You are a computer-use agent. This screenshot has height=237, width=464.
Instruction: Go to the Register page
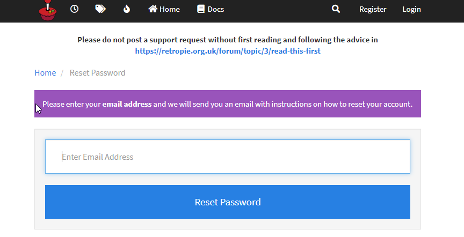tap(373, 10)
